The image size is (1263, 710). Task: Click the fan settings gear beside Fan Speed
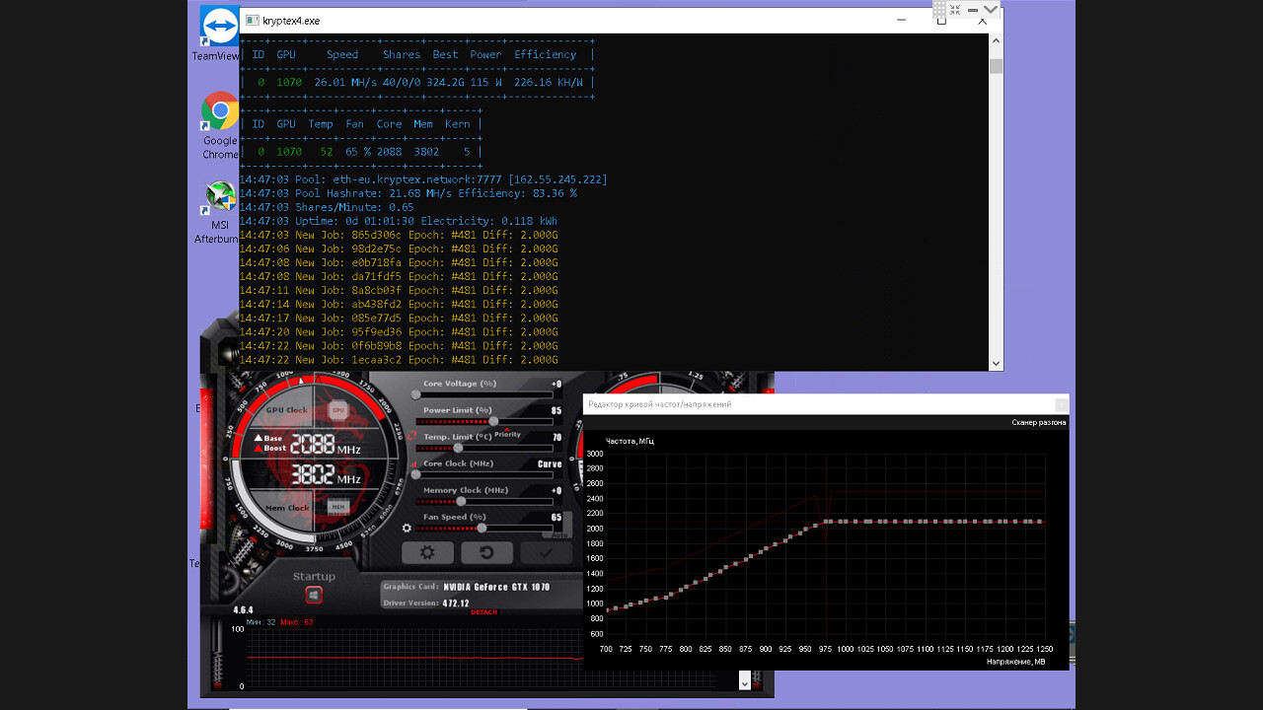pyautogui.click(x=407, y=529)
